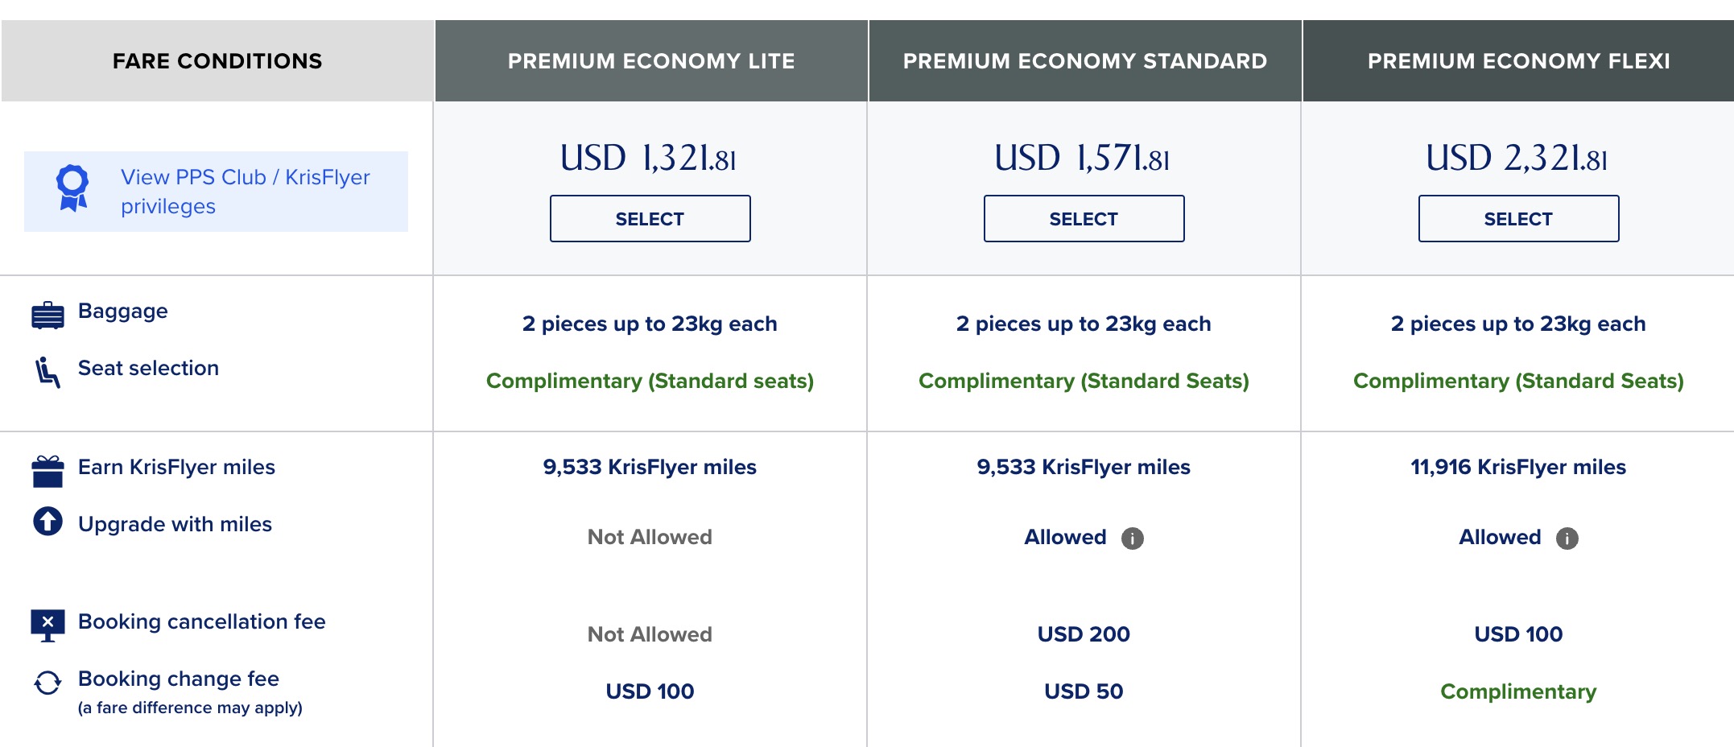Click the Premium Economy Flexi column header

[1518, 60]
